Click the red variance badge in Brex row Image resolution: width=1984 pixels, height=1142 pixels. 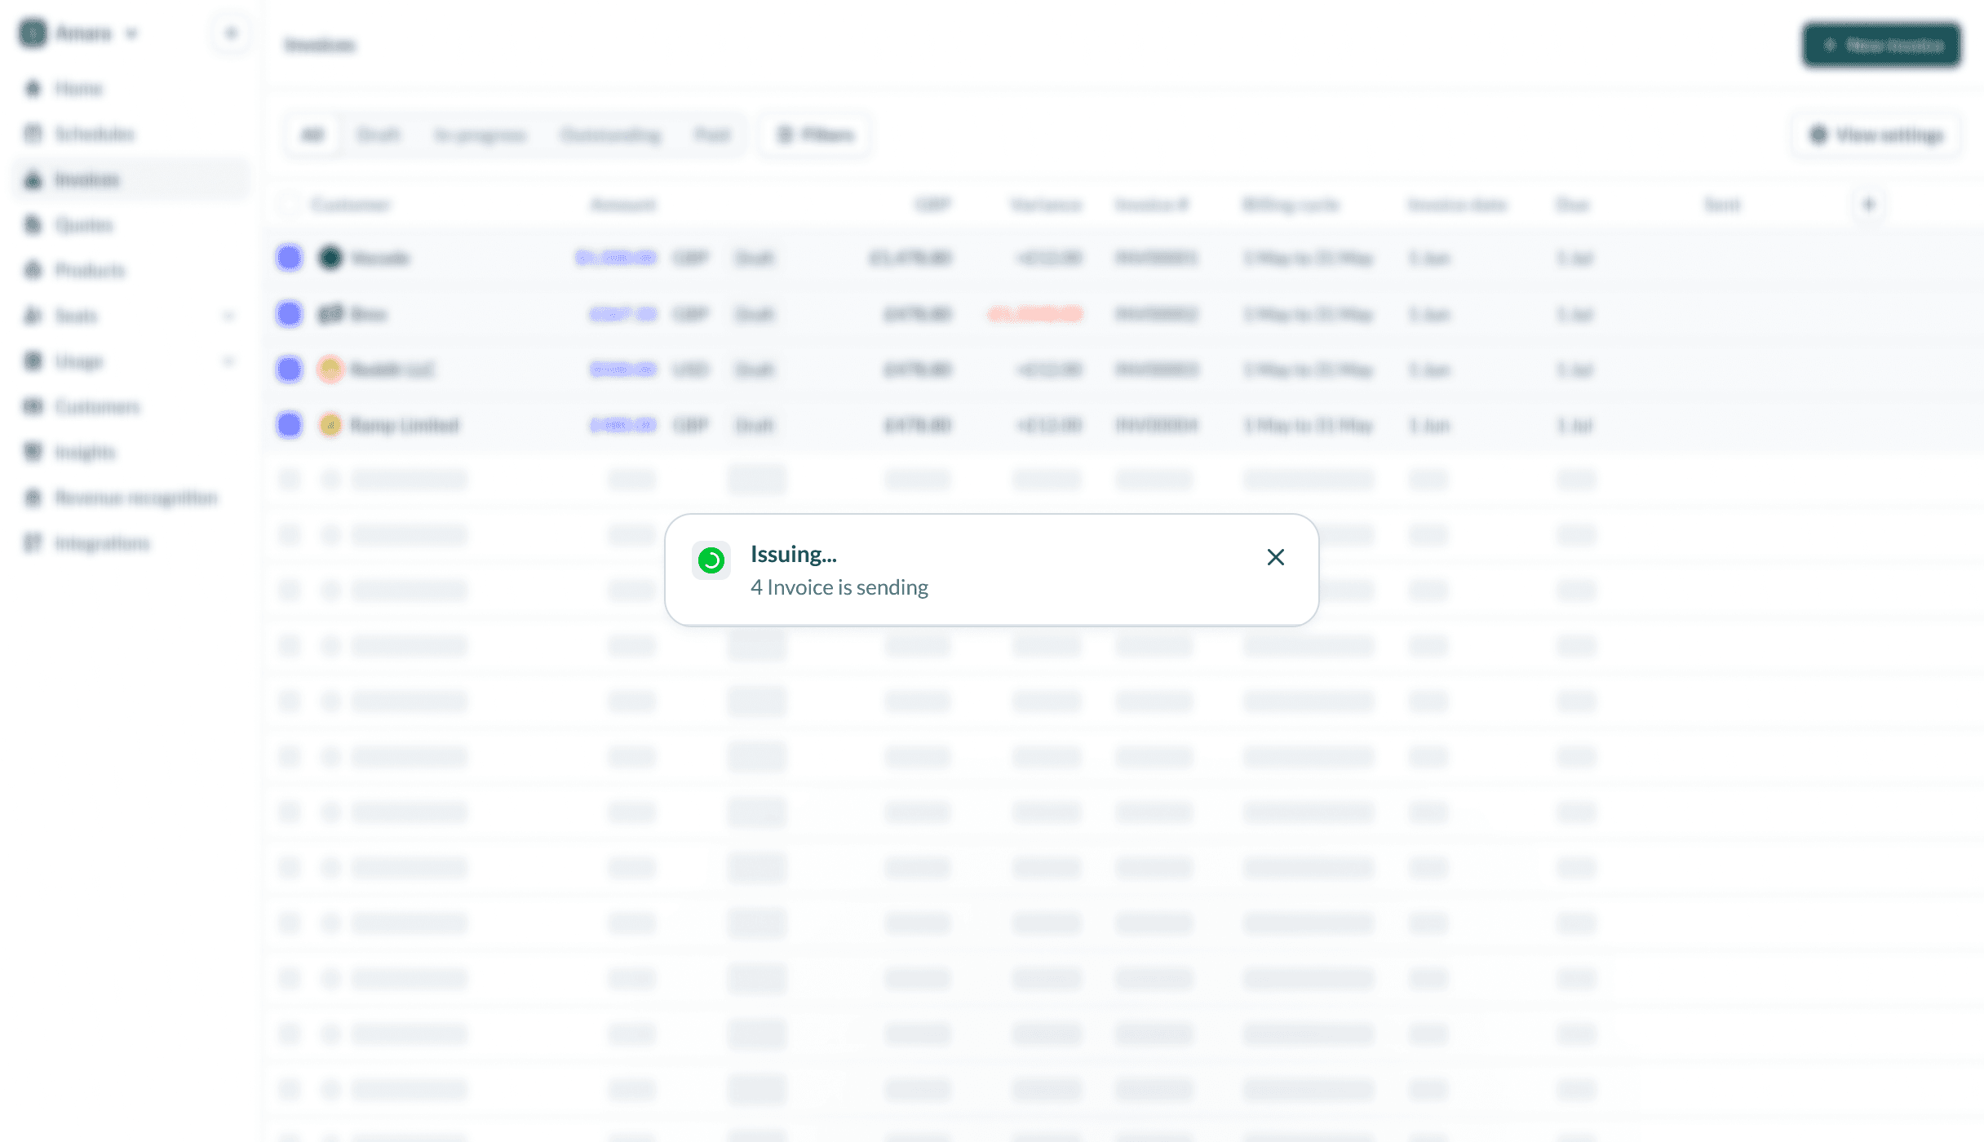[x=1035, y=314]
